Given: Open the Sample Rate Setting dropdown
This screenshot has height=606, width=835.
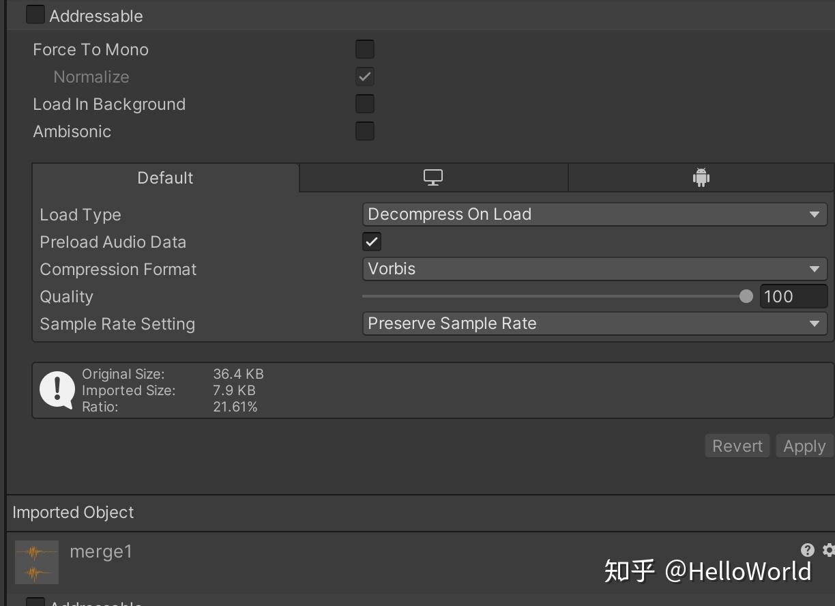Looking at the screenshot, I should [594, 323].
